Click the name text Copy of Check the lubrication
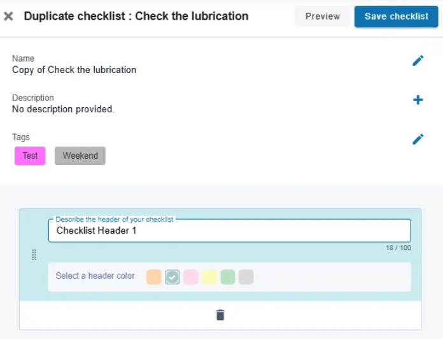This screenshot has height=339, width=443. tap(74, 70)
